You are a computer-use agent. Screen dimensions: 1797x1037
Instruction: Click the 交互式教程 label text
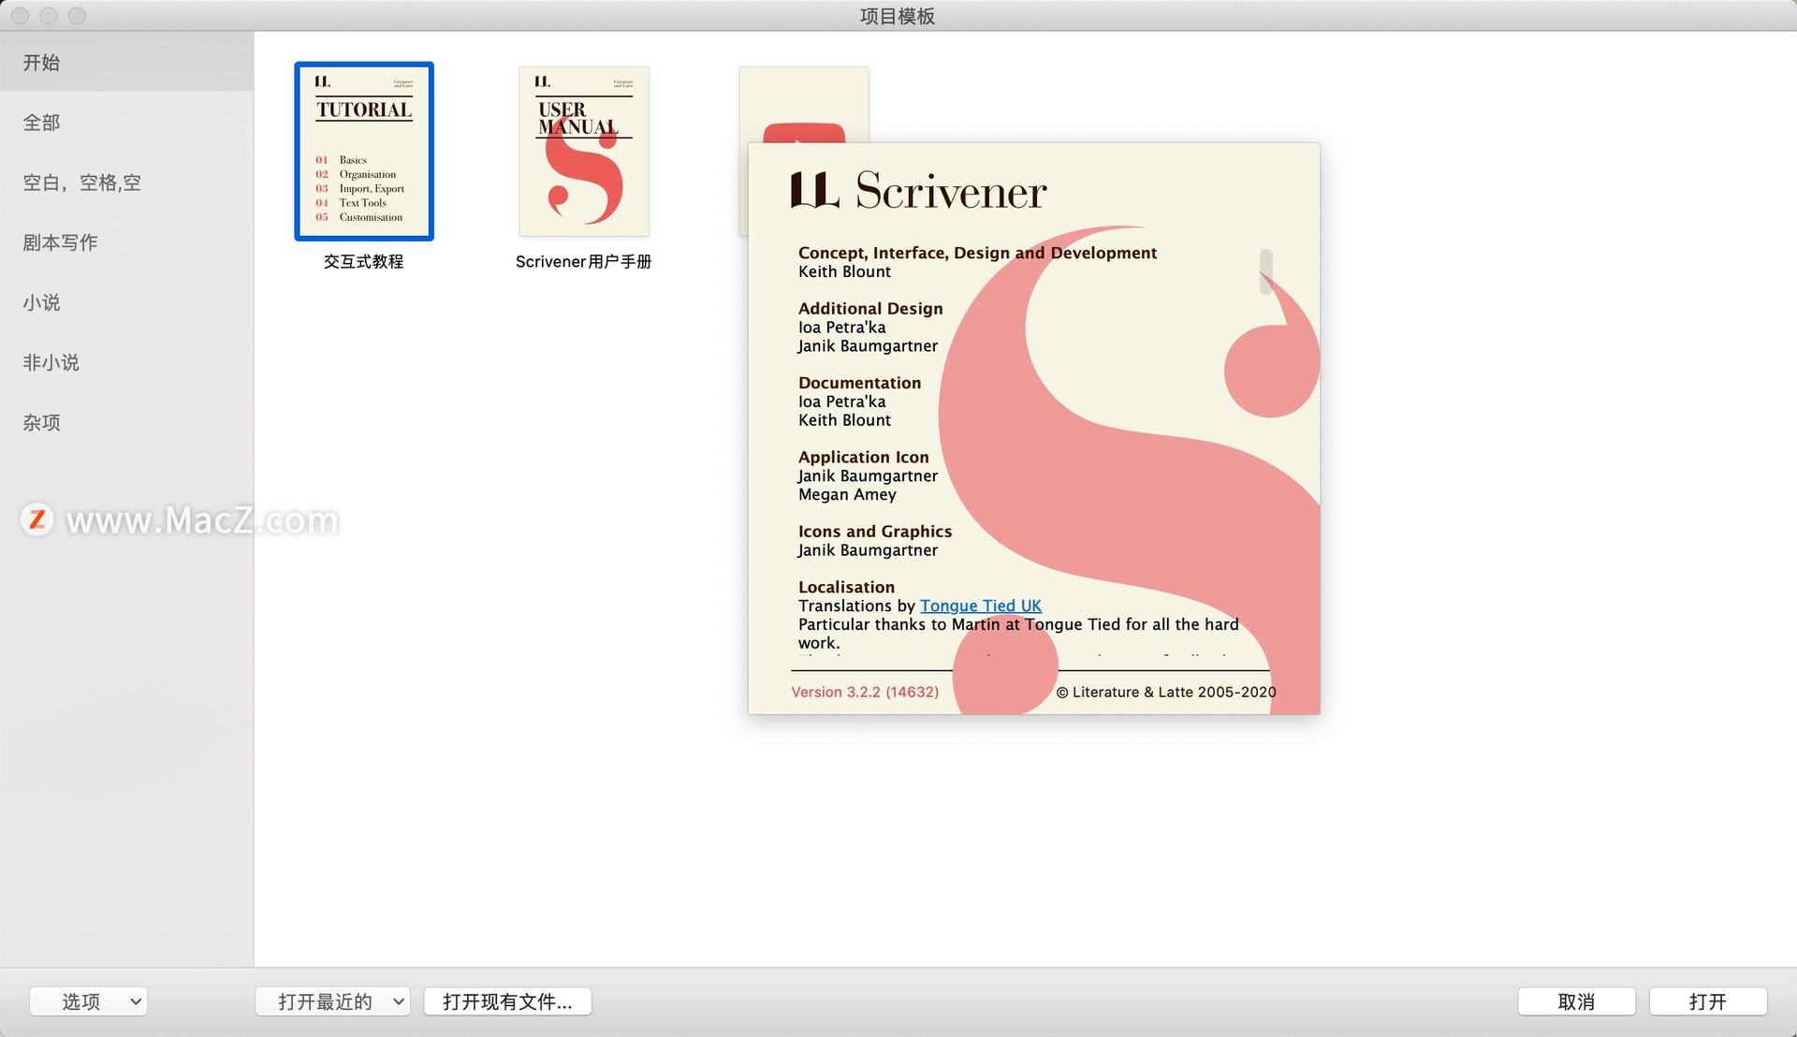click(364, 262)
